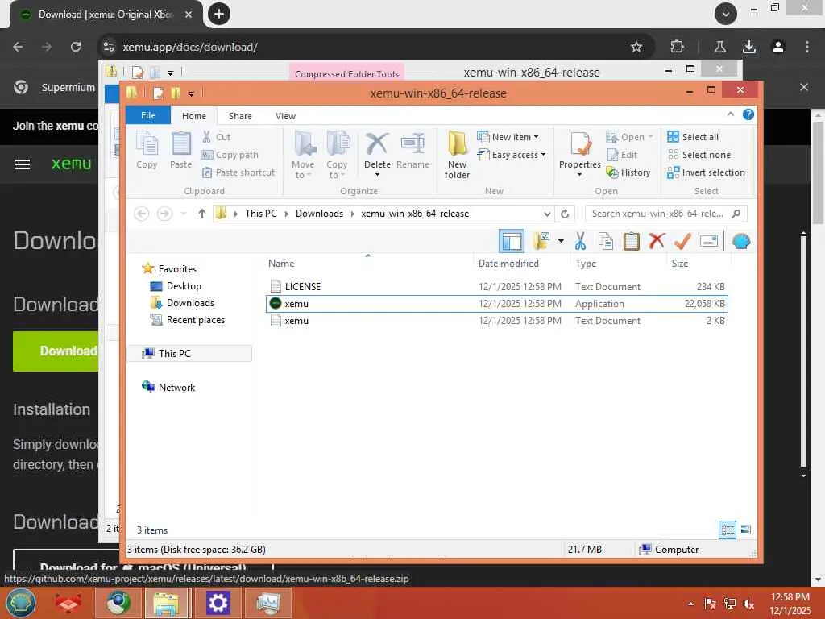
Task: Open Classic Shell settings via the blue shell icon
Action: point(741,241)
